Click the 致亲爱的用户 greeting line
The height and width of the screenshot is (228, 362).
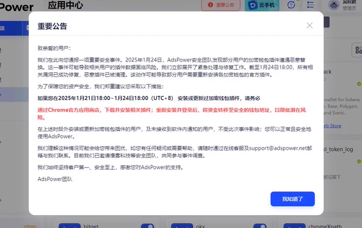(54, 48)
